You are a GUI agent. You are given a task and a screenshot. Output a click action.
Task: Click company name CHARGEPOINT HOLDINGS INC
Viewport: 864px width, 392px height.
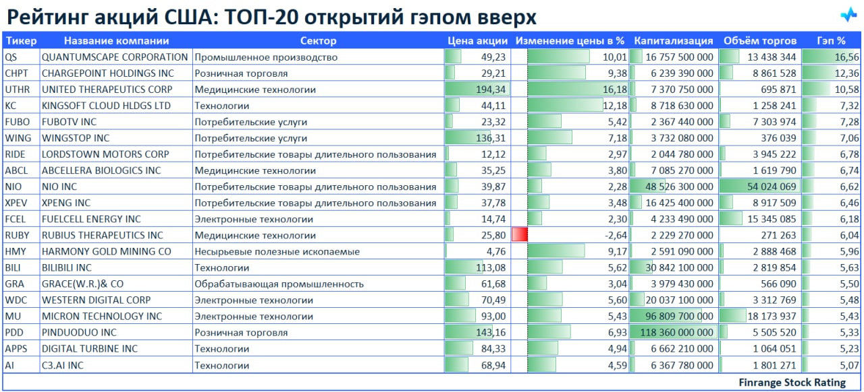[x=108, y=73]
